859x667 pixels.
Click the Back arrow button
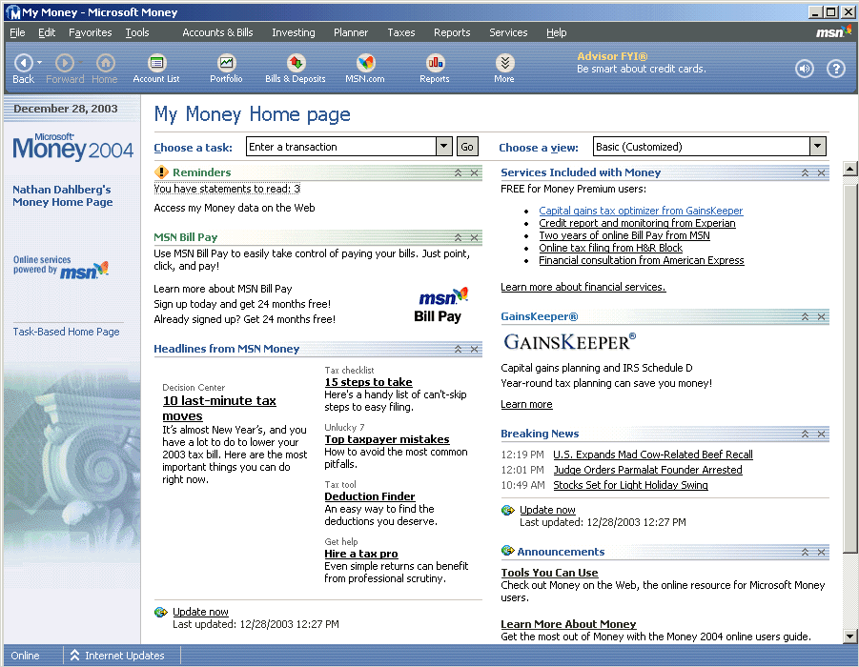24,63
